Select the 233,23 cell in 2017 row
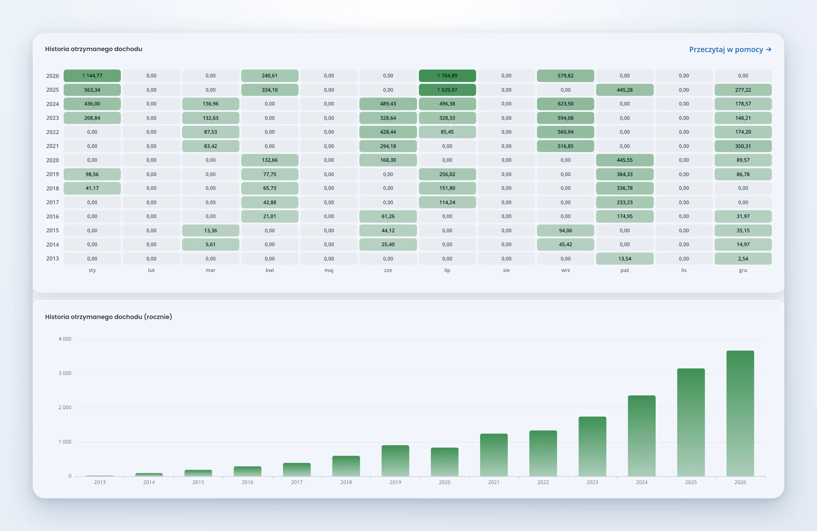The image size is (817, 531). coord(625,202)
